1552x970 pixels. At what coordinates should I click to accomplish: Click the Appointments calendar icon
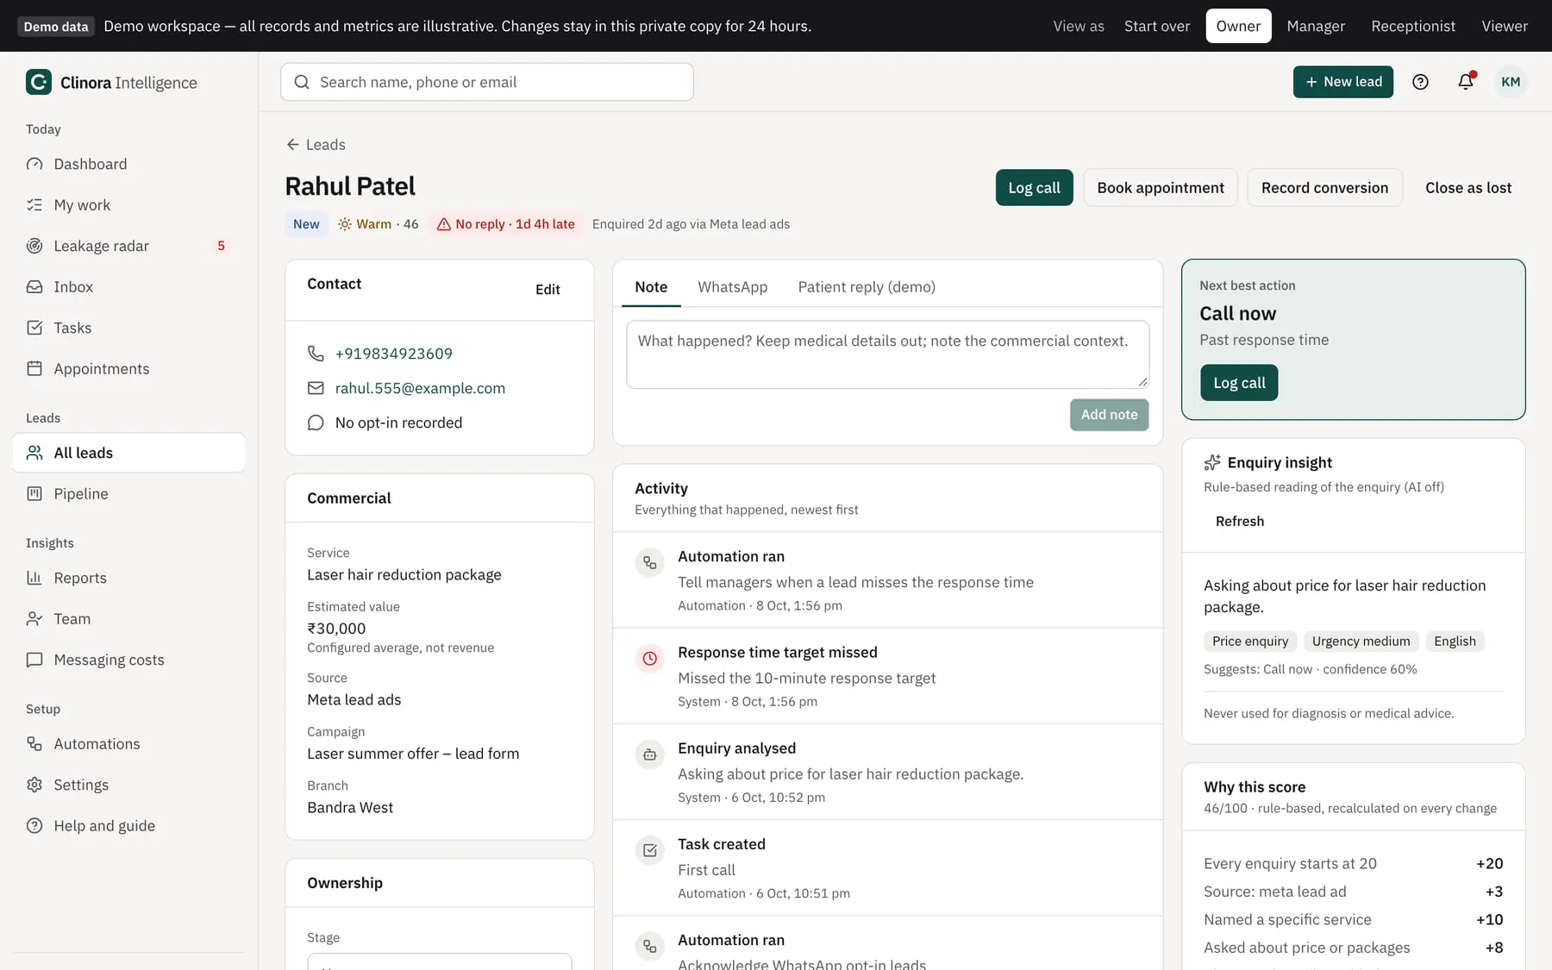34,369
